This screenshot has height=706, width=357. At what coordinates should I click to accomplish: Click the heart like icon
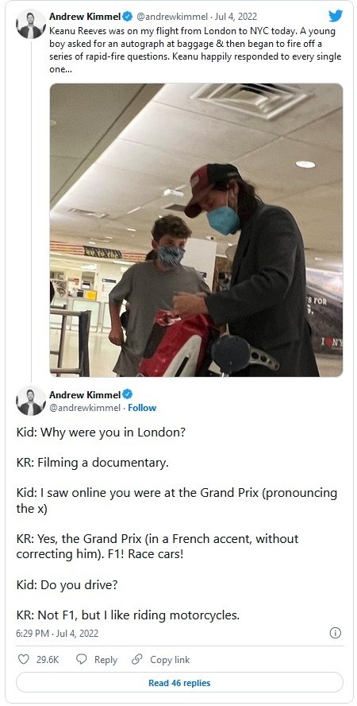(x=23, y=659)
